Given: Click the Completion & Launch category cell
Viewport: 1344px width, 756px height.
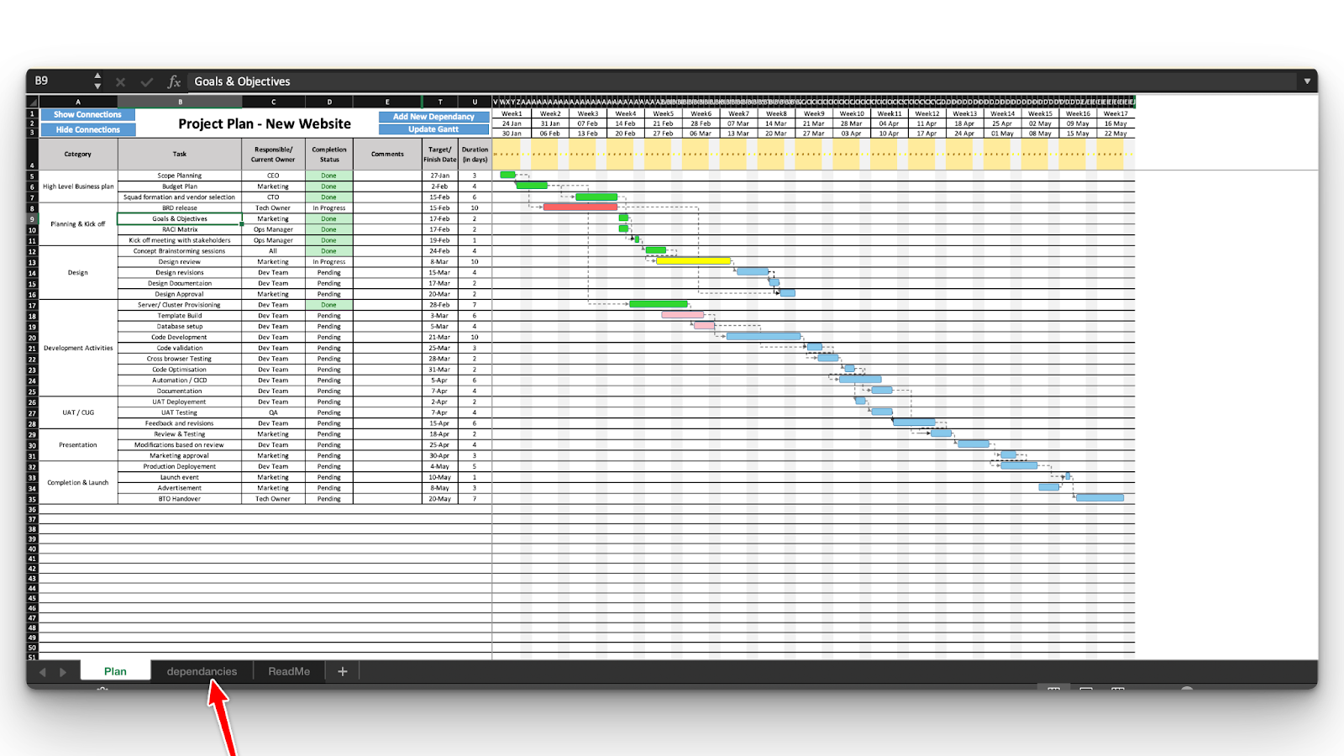Looking at the screenshot, I should pyautogui.click(x=78, y=482).
